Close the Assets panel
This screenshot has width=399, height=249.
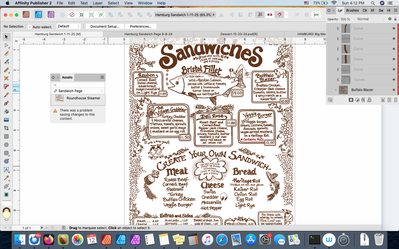tap(53, 77)
